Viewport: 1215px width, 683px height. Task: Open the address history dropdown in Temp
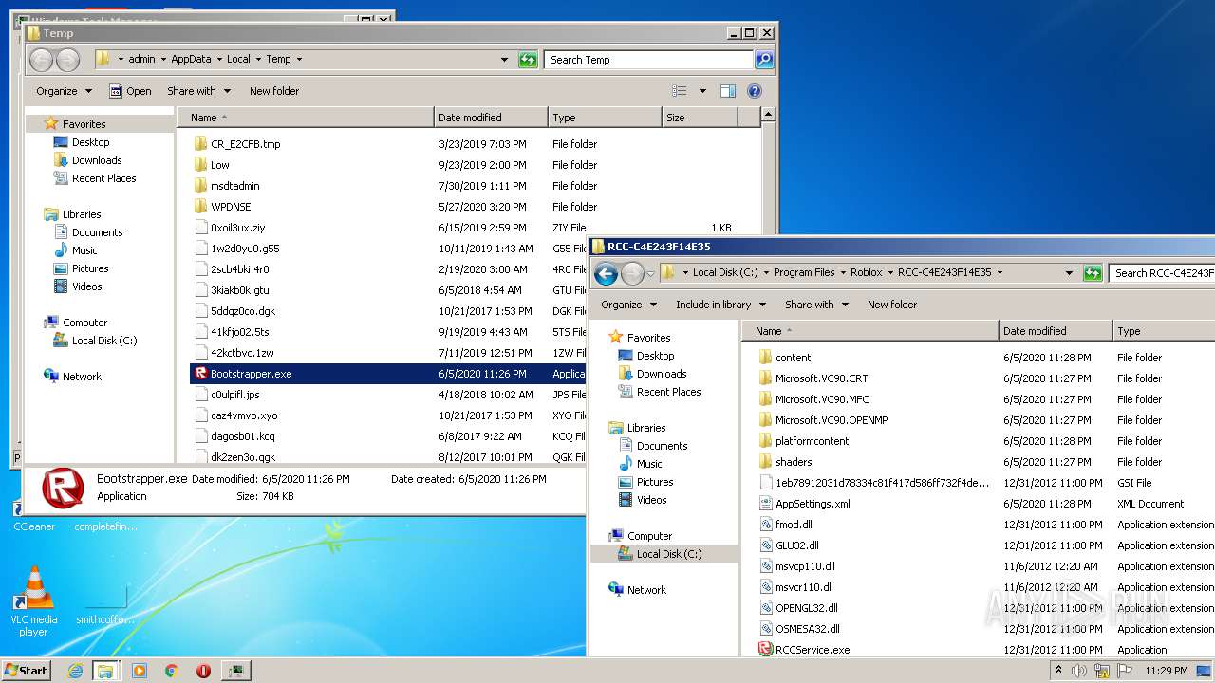tap(504, 60)
